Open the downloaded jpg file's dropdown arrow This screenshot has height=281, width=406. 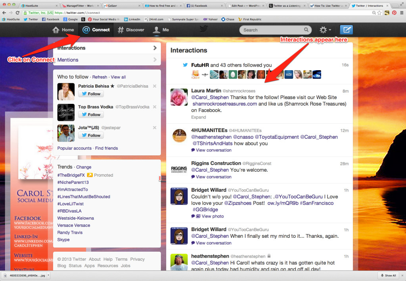tap(48, 275)
